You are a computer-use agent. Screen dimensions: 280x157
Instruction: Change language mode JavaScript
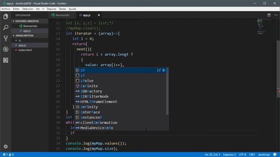click(264, 154)
